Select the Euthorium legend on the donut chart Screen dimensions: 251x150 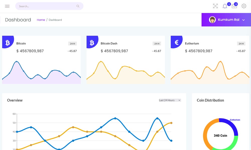235,119
